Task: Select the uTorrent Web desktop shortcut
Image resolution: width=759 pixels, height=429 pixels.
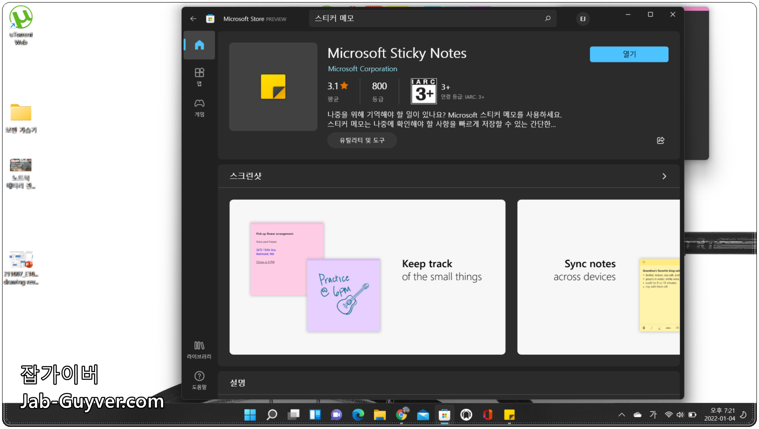Action: (x=21, y=25)
